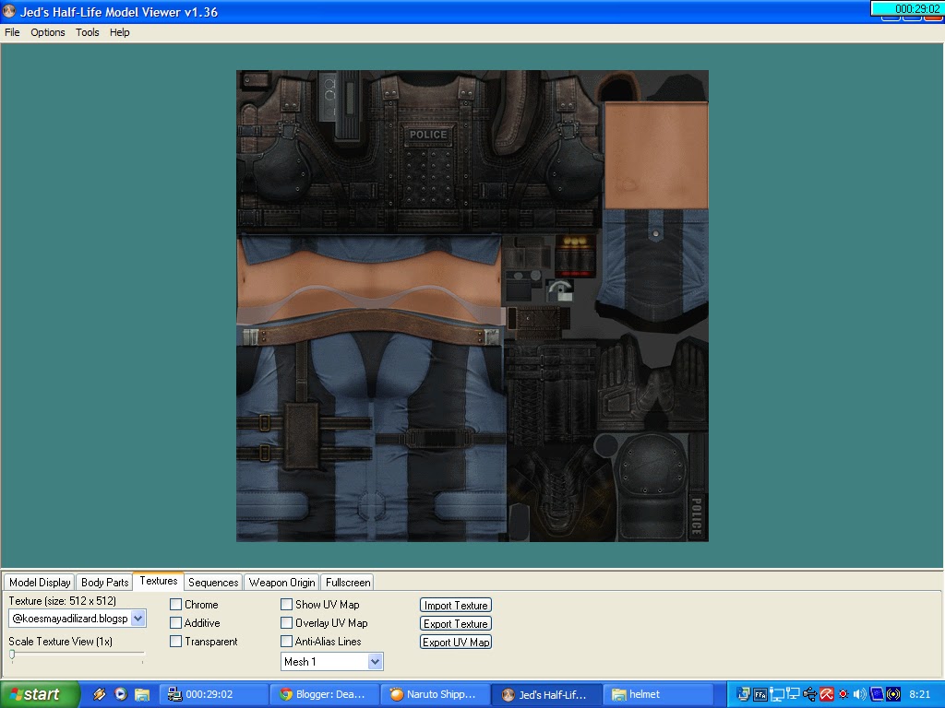Open the first tray icon with monitor

coord(743,694)
